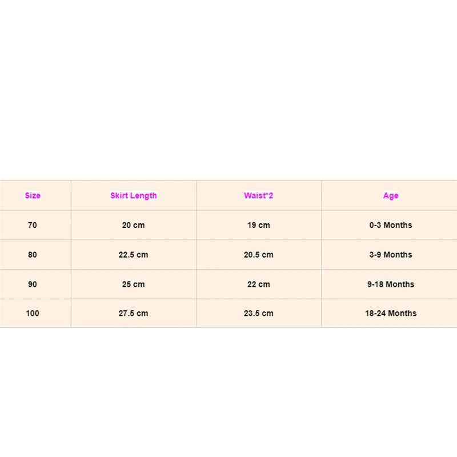This screenshot has height=457, width=457.
Task: Click the 20.5 cm waist cell
Action: [x=259, y=255]
